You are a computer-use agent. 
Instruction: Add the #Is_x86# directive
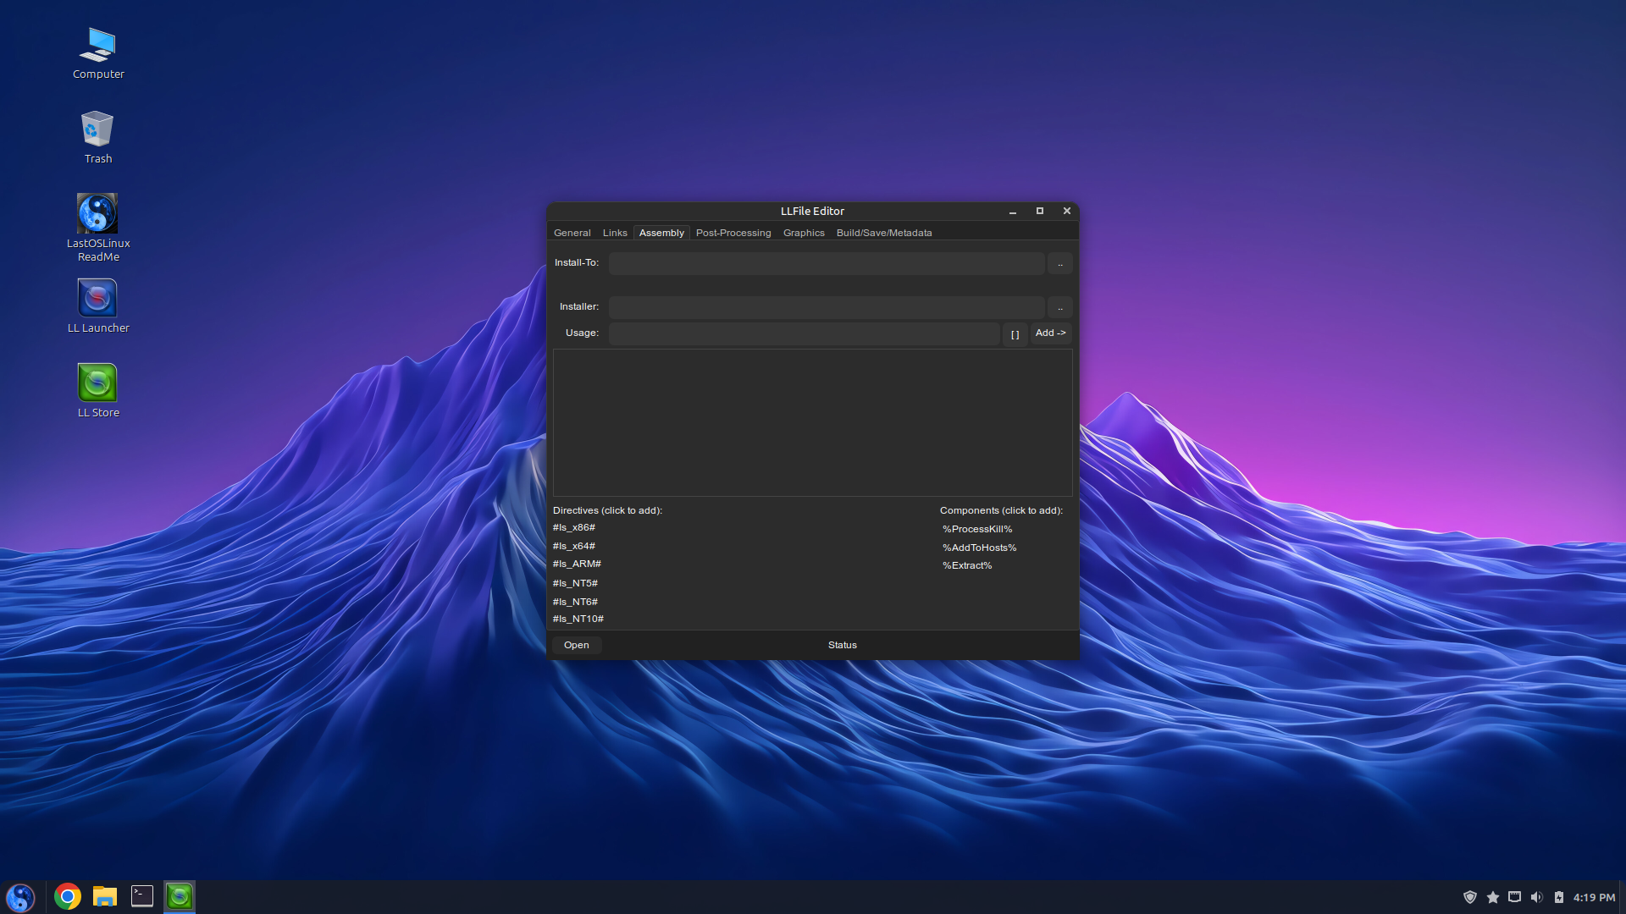(x=574, y=527)
